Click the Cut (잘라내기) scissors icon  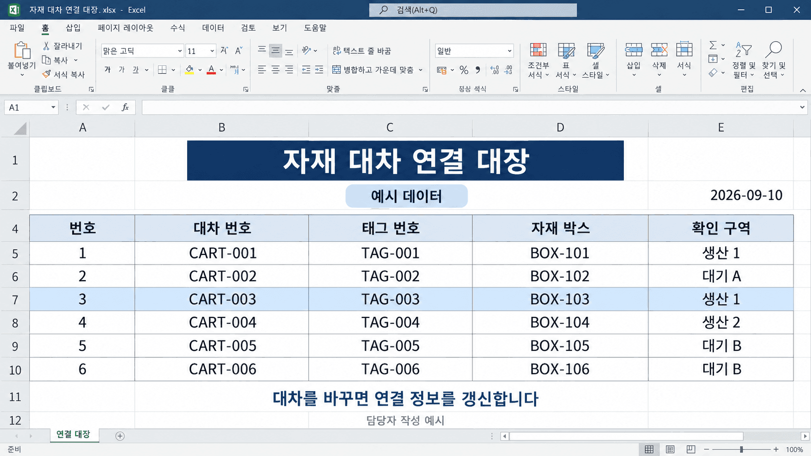tap(46, 46)
